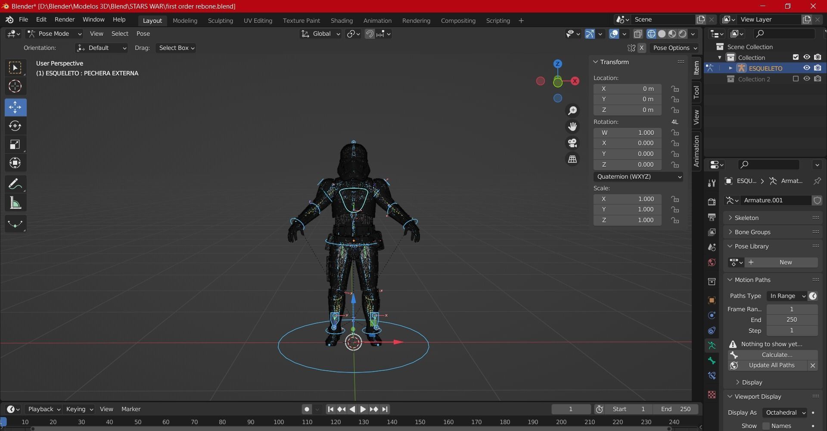Screen dimensions: 827x431
Task: Toggle Collection 2 viewport visibility eye
Action: tap(807, 79)
